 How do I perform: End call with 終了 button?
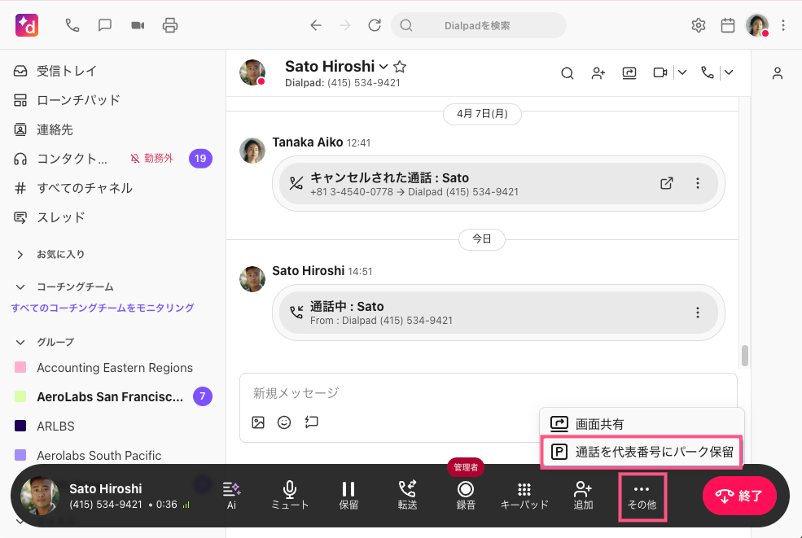(x=739, y=496)
